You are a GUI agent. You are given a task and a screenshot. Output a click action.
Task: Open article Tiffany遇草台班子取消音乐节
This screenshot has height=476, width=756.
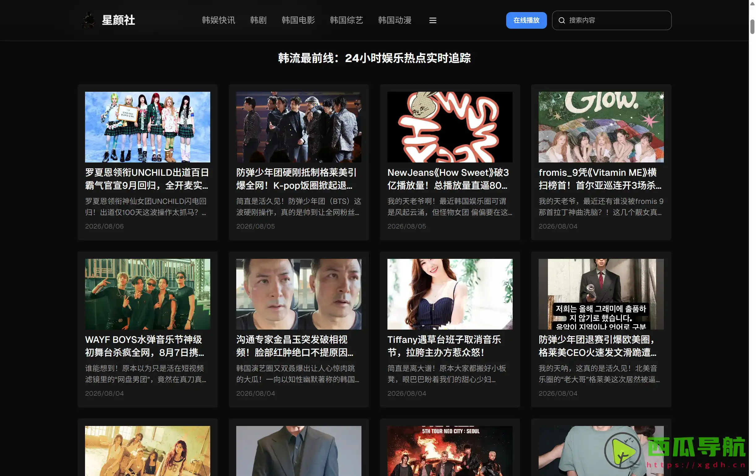(x=444, y=346)
